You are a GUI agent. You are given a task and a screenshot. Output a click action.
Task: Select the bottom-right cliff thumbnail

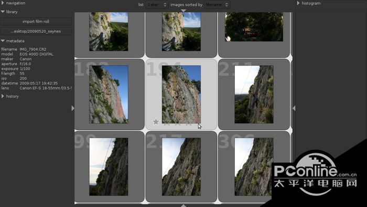tap(254, 167)
